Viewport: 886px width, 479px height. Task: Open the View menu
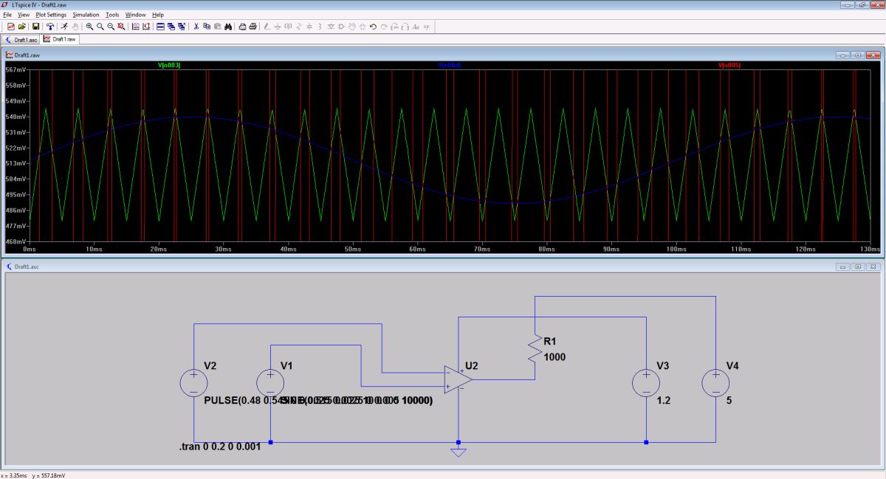24,15
